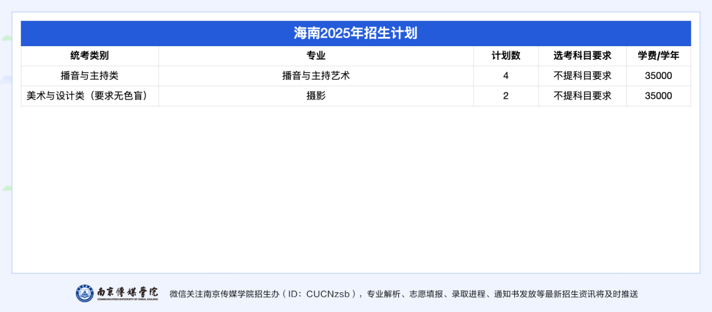Click tuition 35000 in 摄影 row
This screenshot has width=712, height=312.
[659, 95]
